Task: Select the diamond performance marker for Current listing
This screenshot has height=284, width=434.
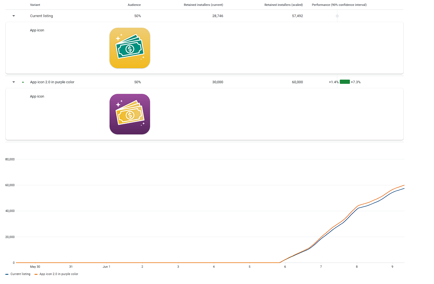Action: [x=337, y=16]
